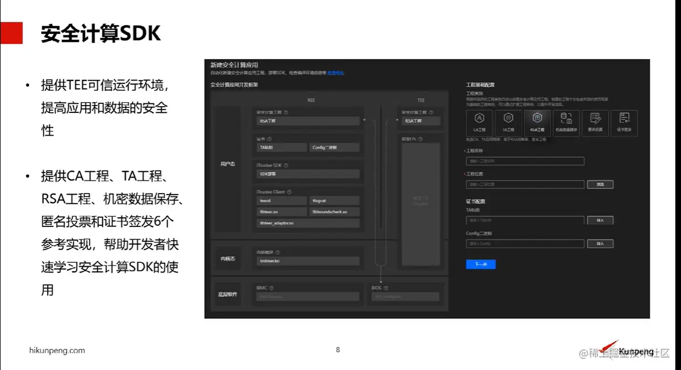Select the TA工程 project type card
681x370 pixels.
pos(508,123)
